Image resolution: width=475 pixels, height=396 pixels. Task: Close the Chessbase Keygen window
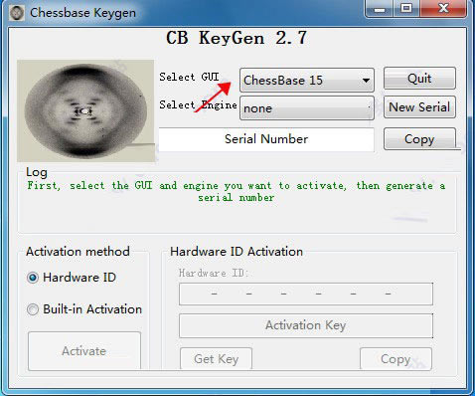[x=443, y=8]
